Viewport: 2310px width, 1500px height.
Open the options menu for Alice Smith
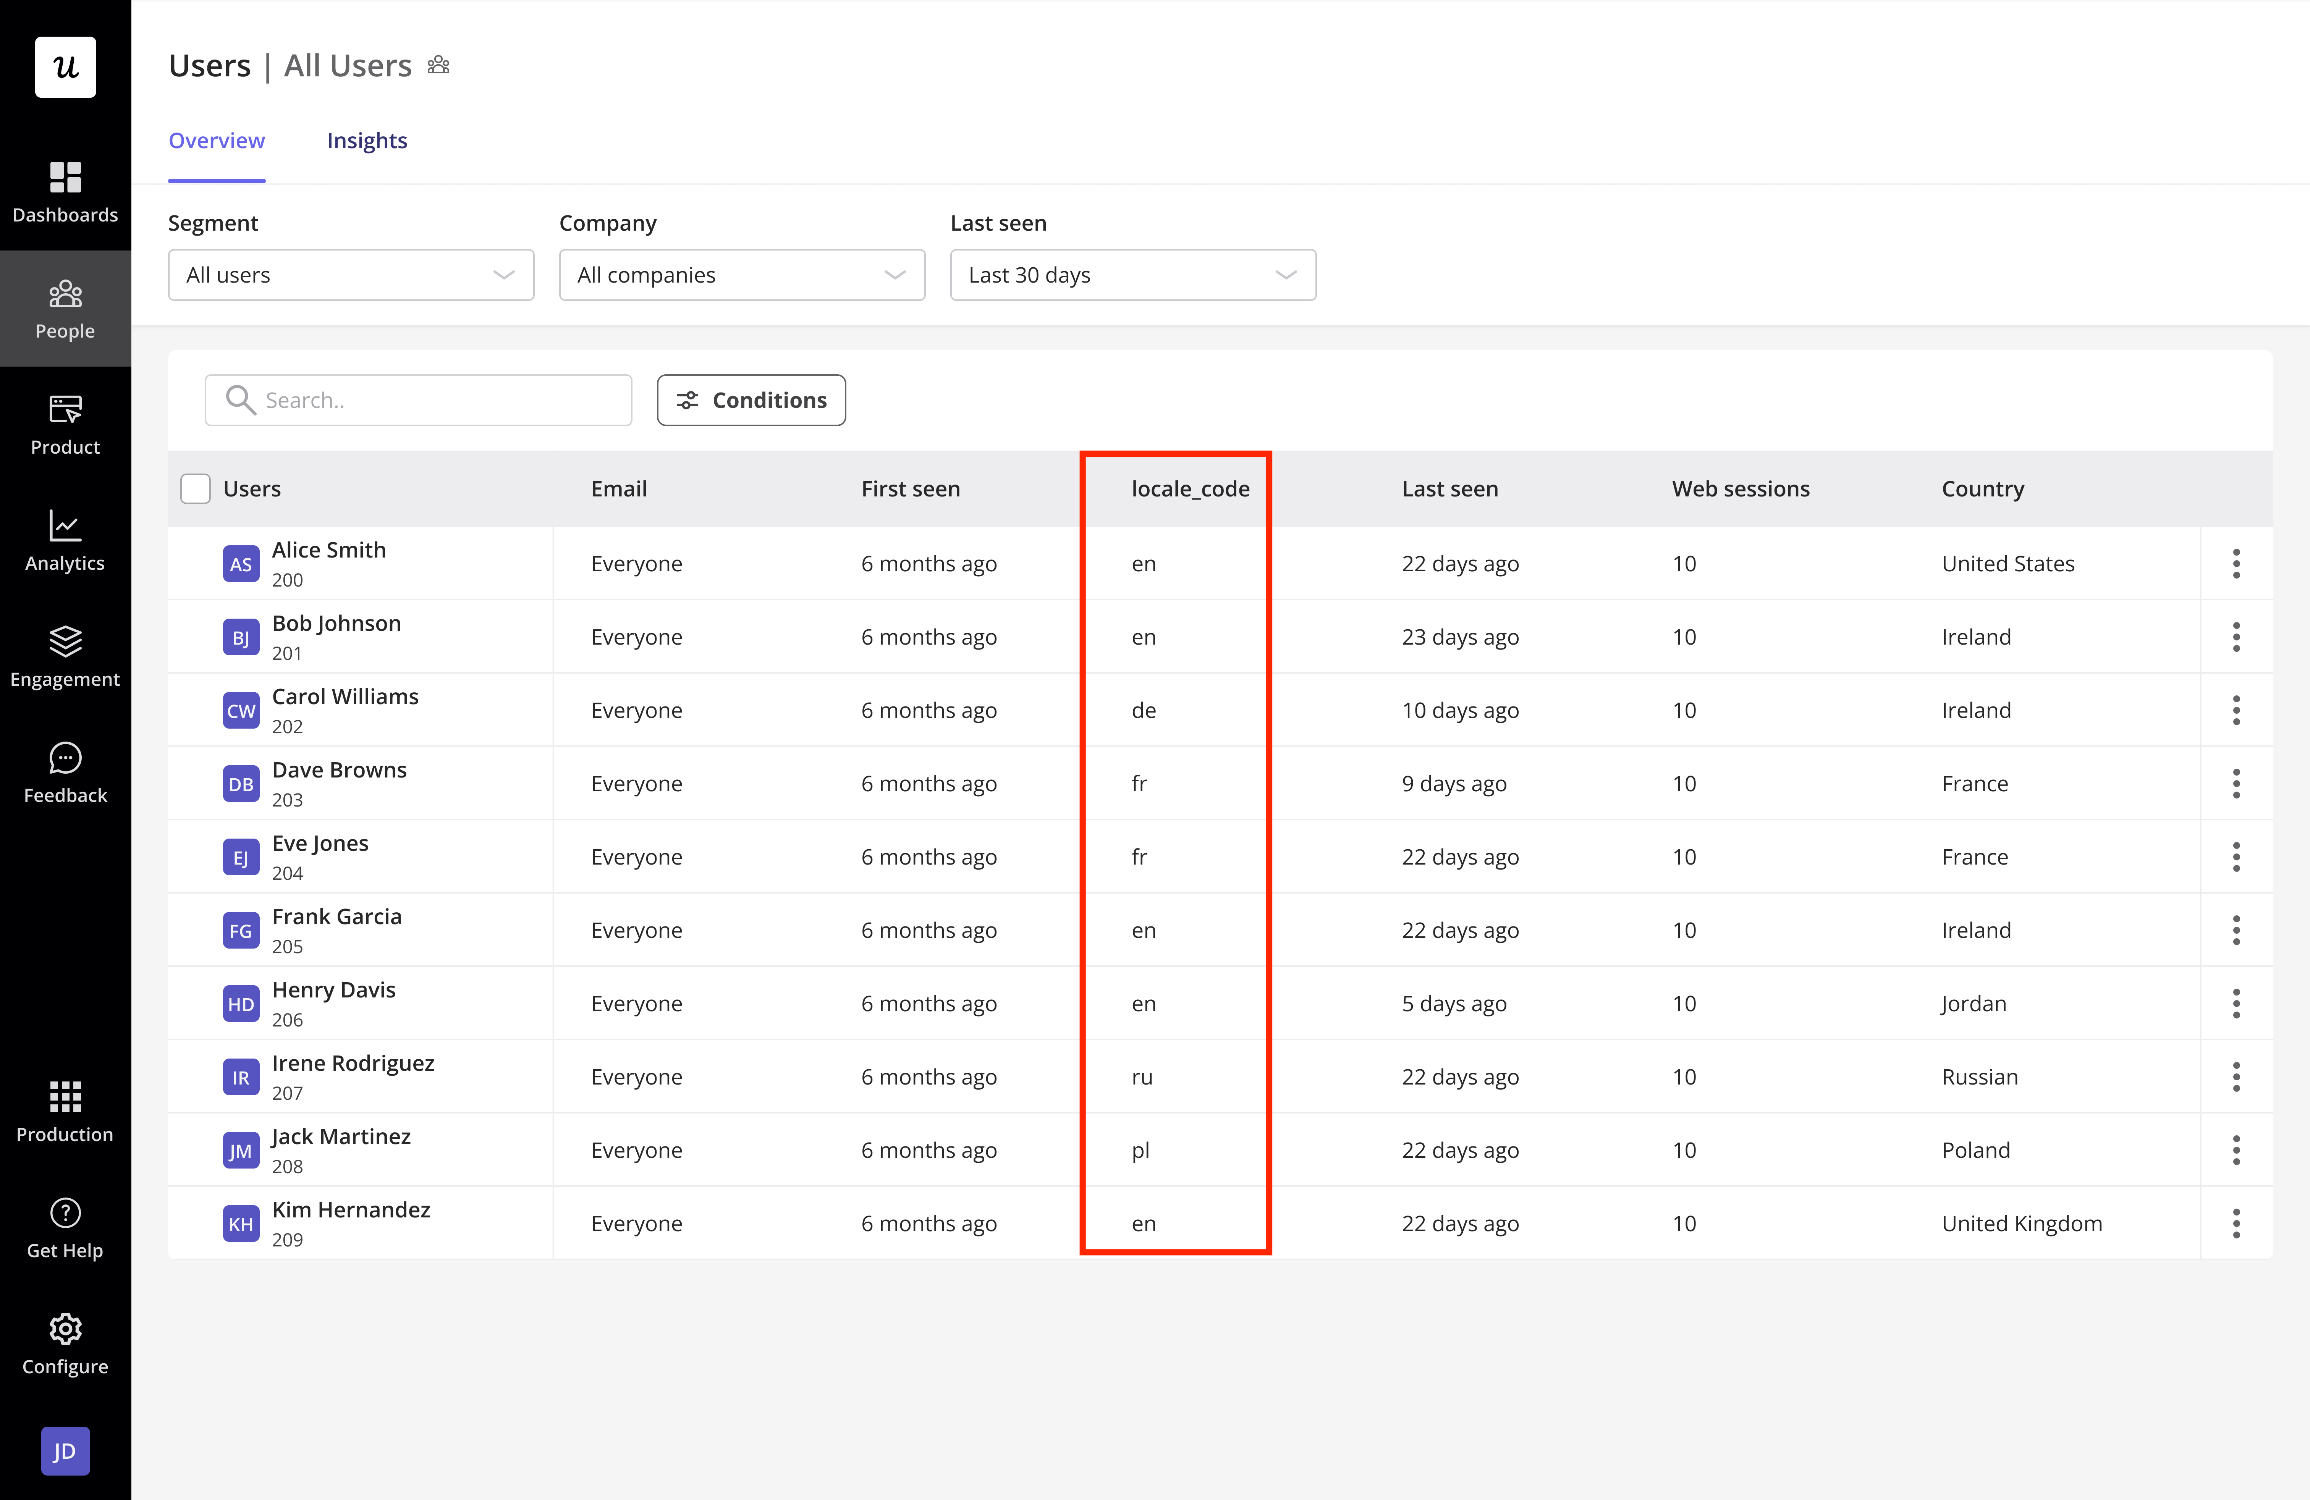[x=2236, y=563]
